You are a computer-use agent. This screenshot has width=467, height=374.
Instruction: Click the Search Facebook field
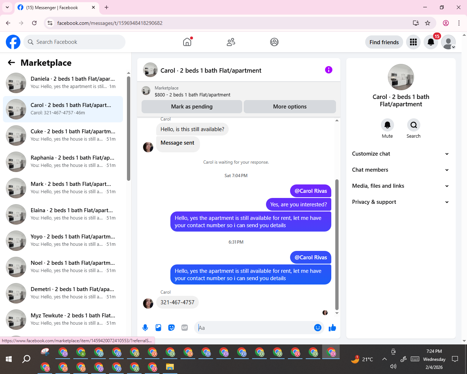(x=74, y=42)
